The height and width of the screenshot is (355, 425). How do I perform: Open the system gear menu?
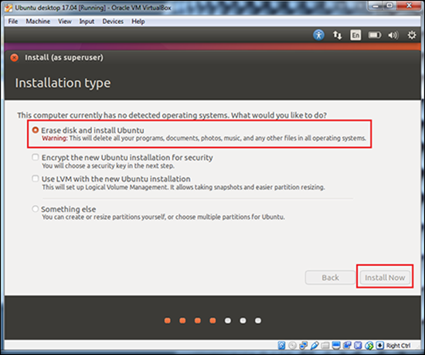412,35
